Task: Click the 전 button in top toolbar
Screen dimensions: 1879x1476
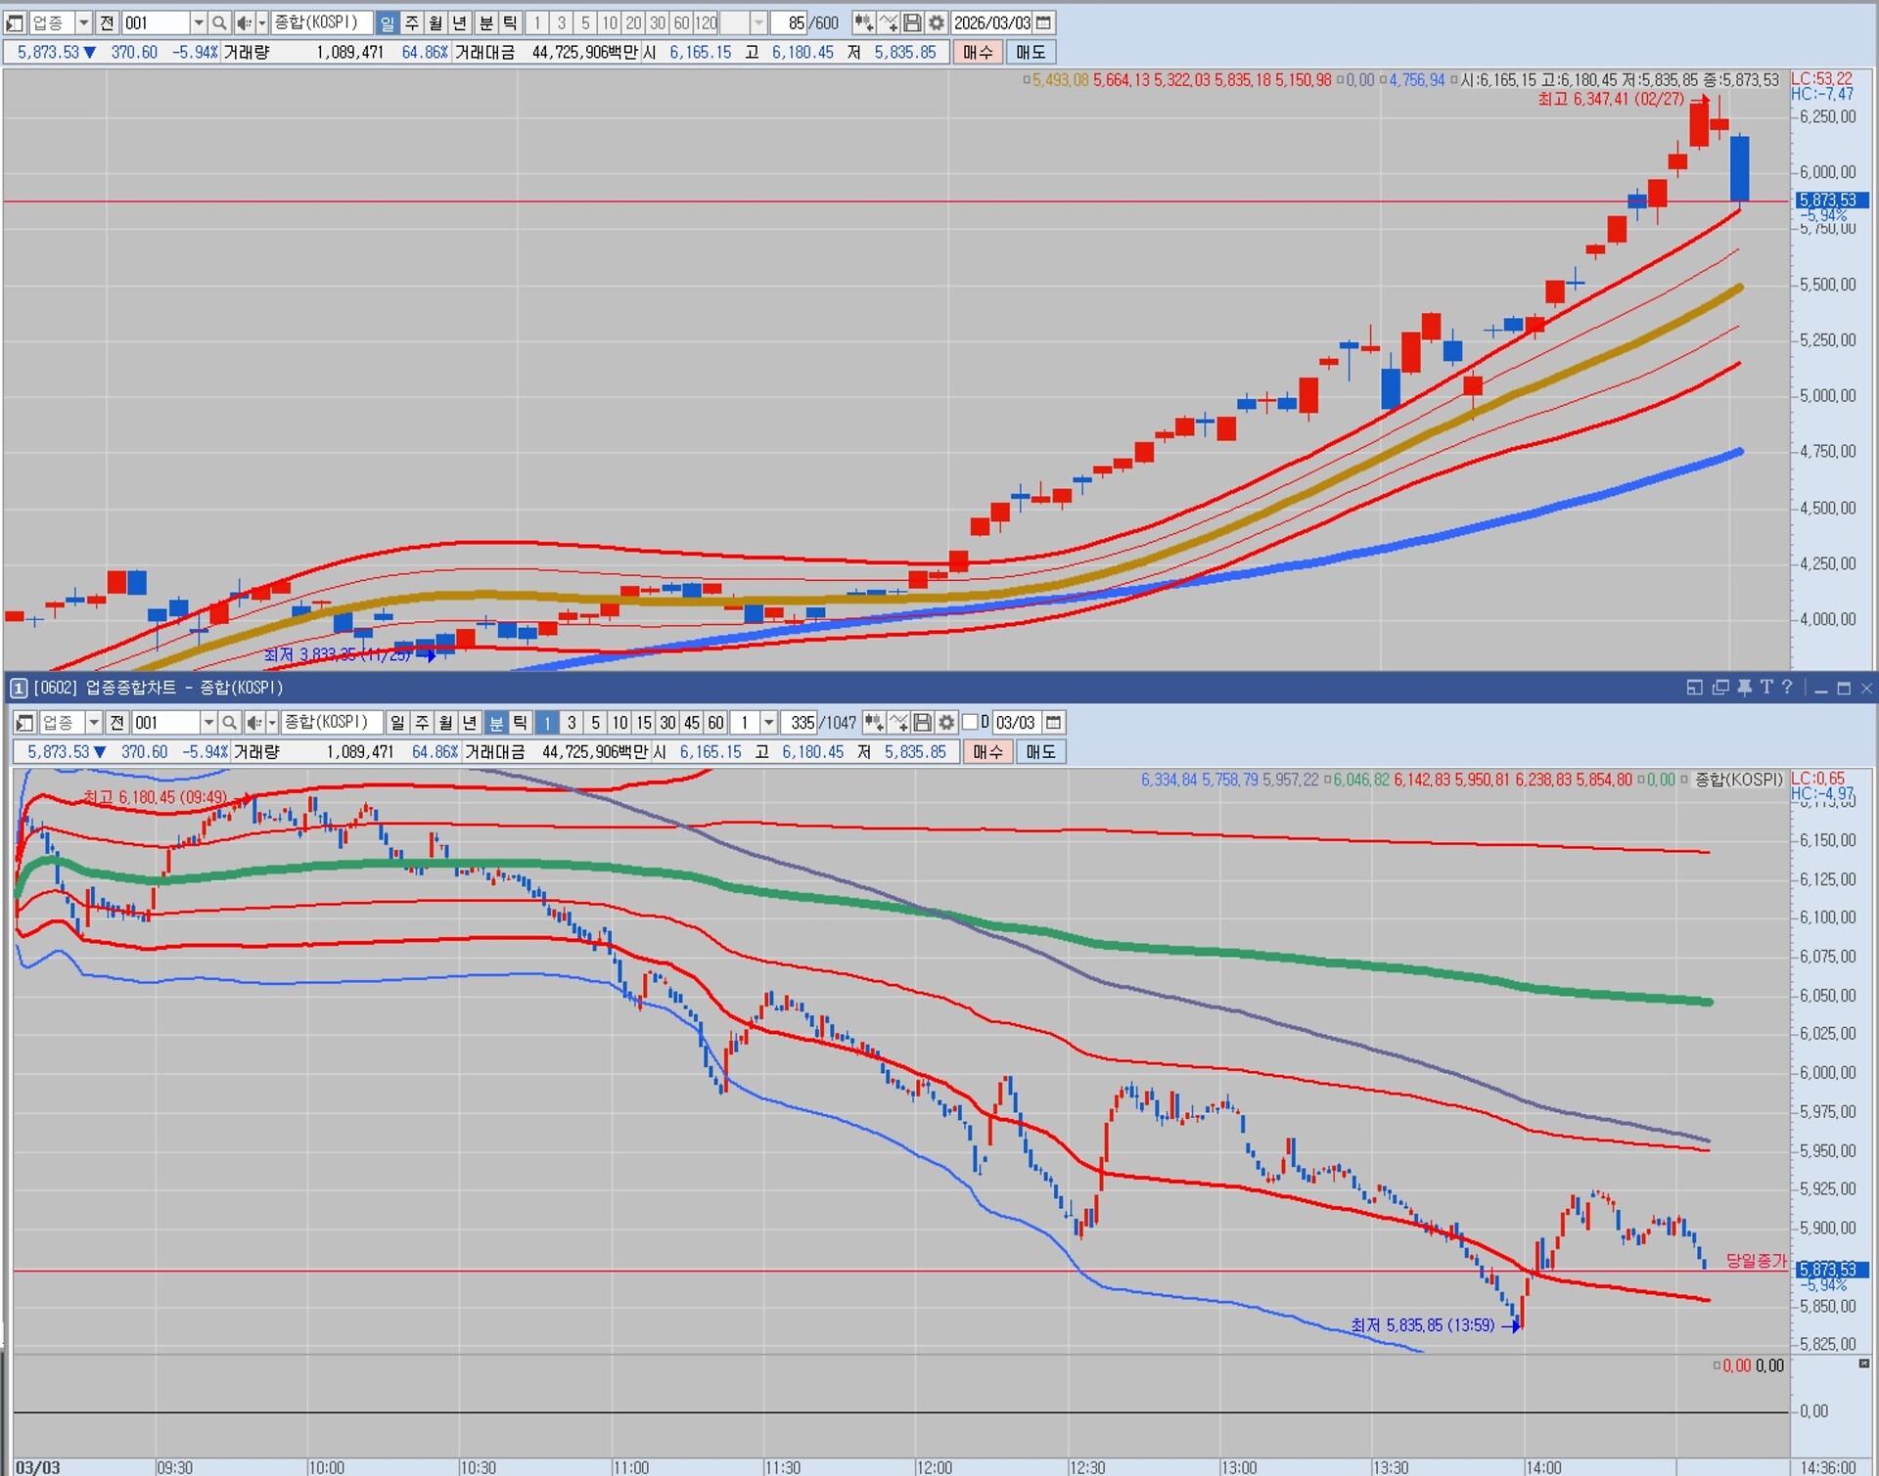Action: [x=107, y=22]
